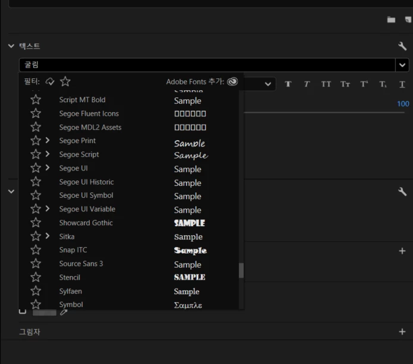This screenshot has height=364, width=413.
Task: Click the gray color swatch
Action: [44, 313]
